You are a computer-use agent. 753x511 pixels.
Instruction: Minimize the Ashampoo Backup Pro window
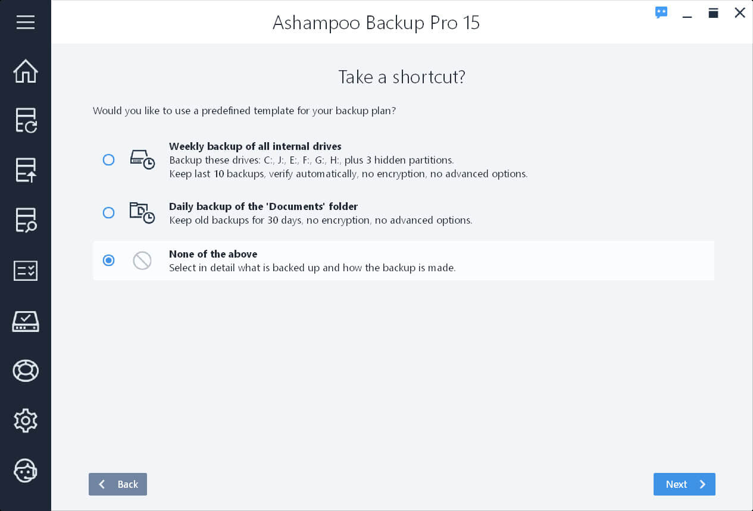click(687, 14)
